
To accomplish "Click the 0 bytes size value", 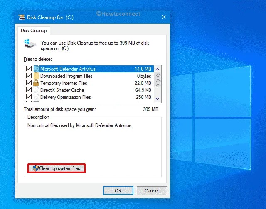I will [144, 76].
